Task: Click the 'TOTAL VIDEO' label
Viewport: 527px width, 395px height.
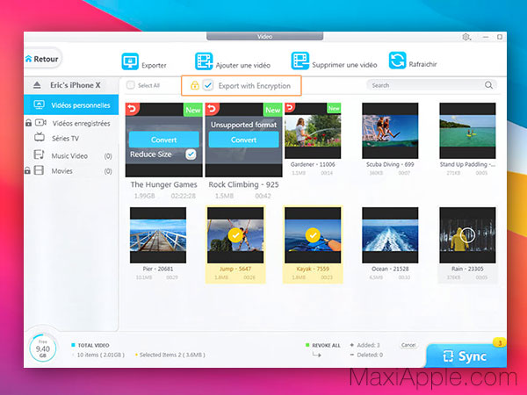Action: coord(93,345)
